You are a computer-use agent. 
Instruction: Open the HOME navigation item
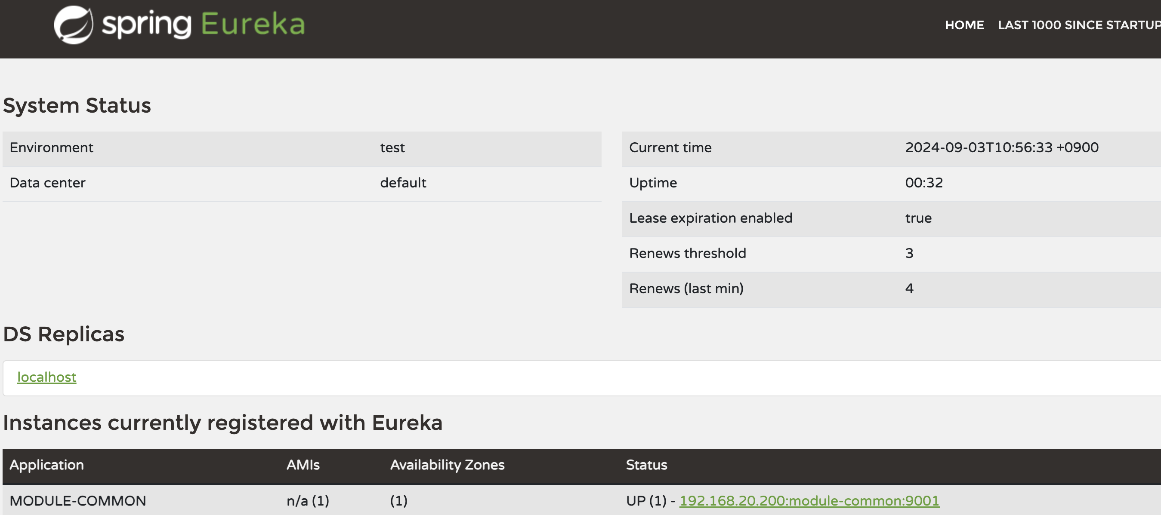[964, 25]
